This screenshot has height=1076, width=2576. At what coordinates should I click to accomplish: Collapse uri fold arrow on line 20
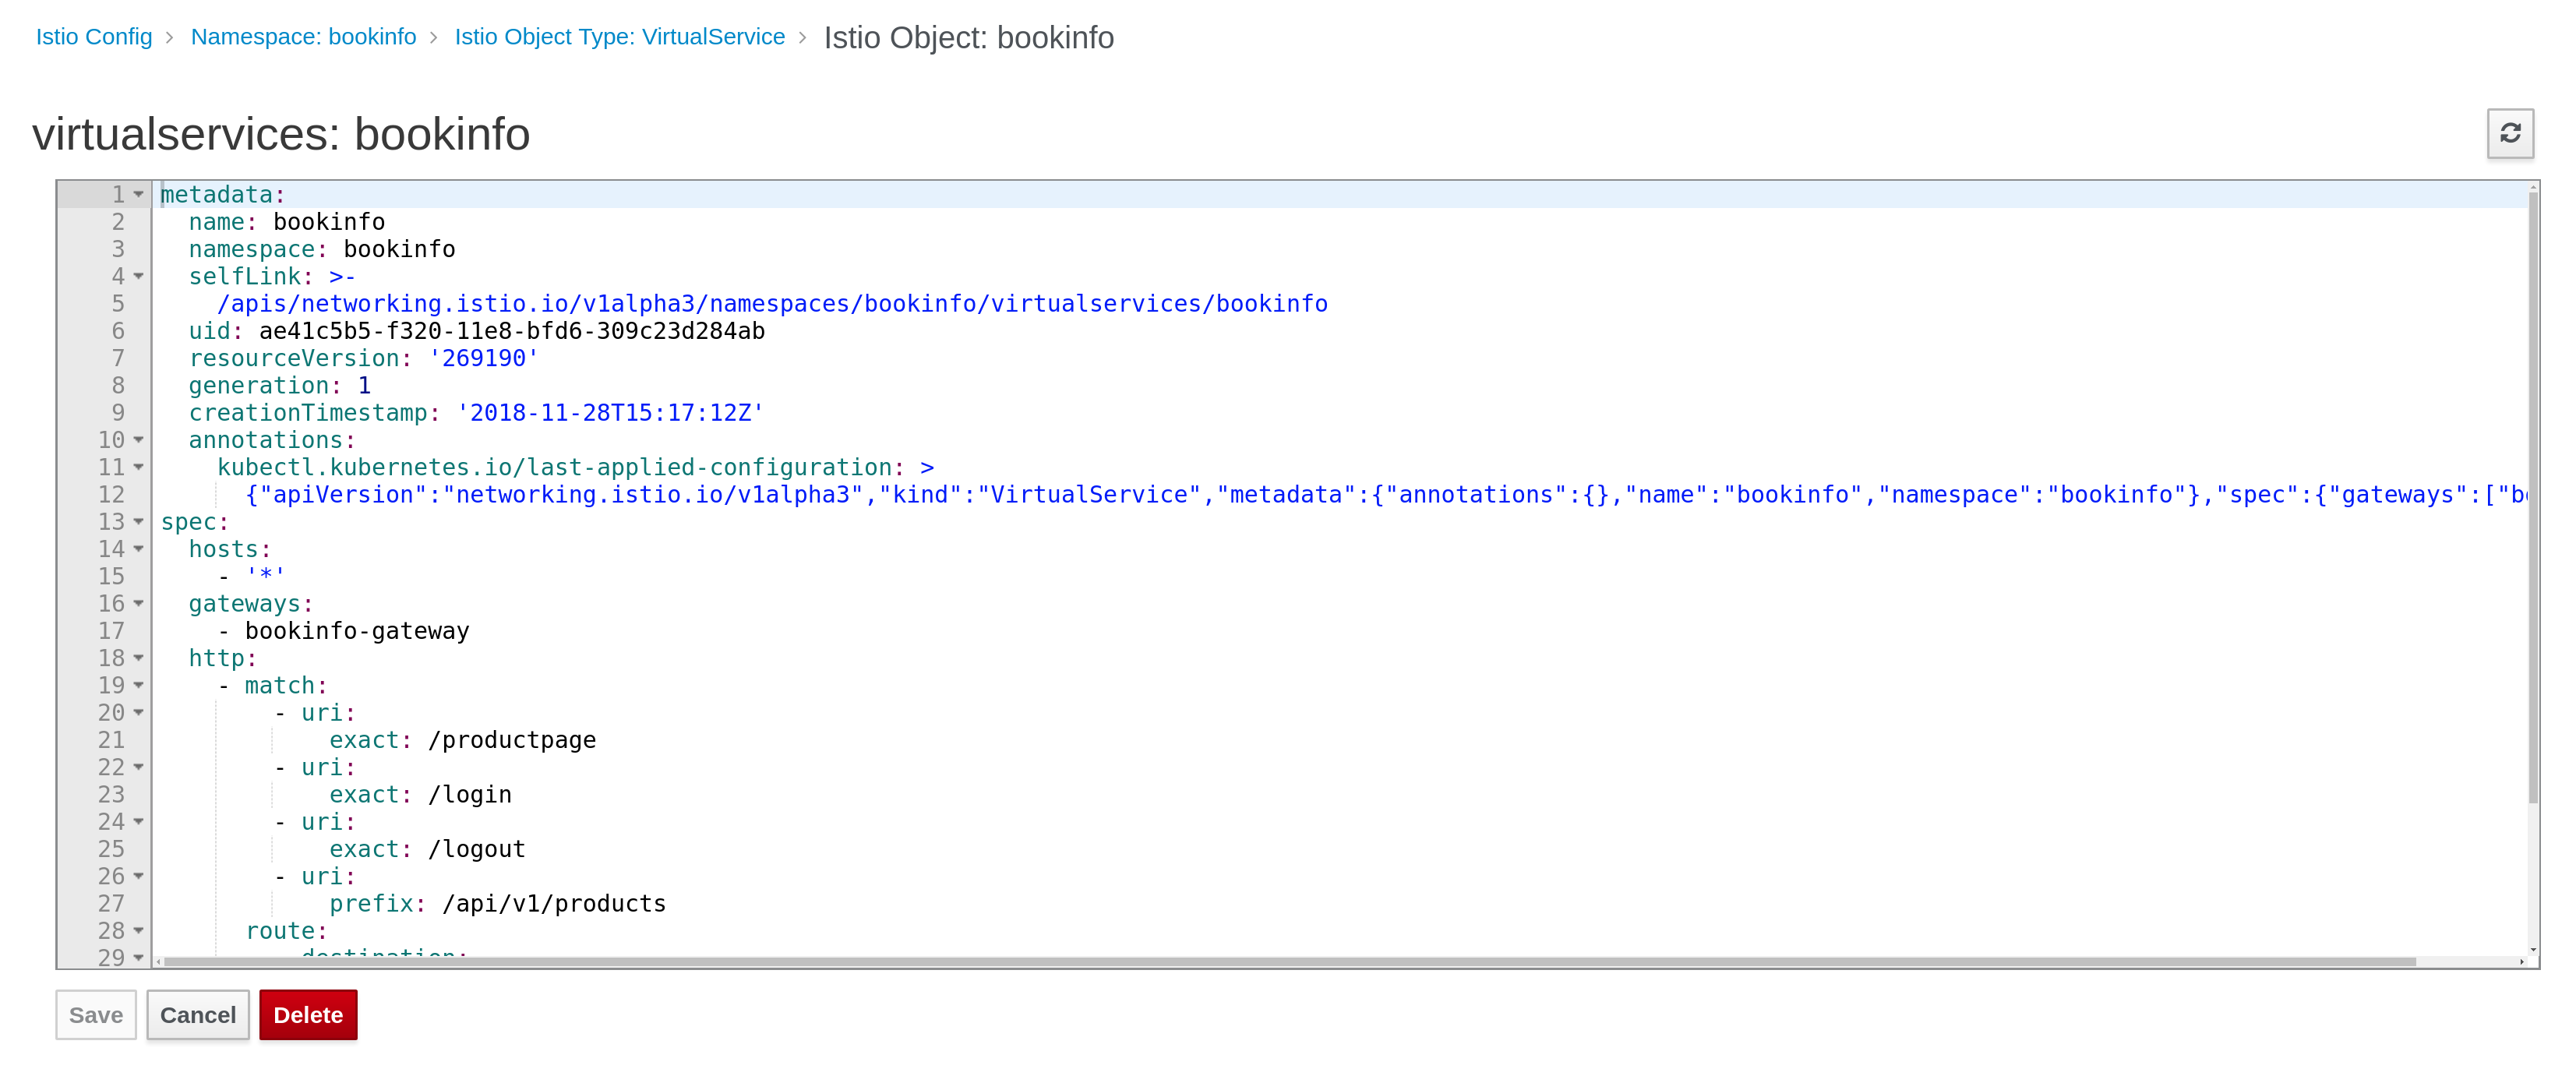(139, 712)
